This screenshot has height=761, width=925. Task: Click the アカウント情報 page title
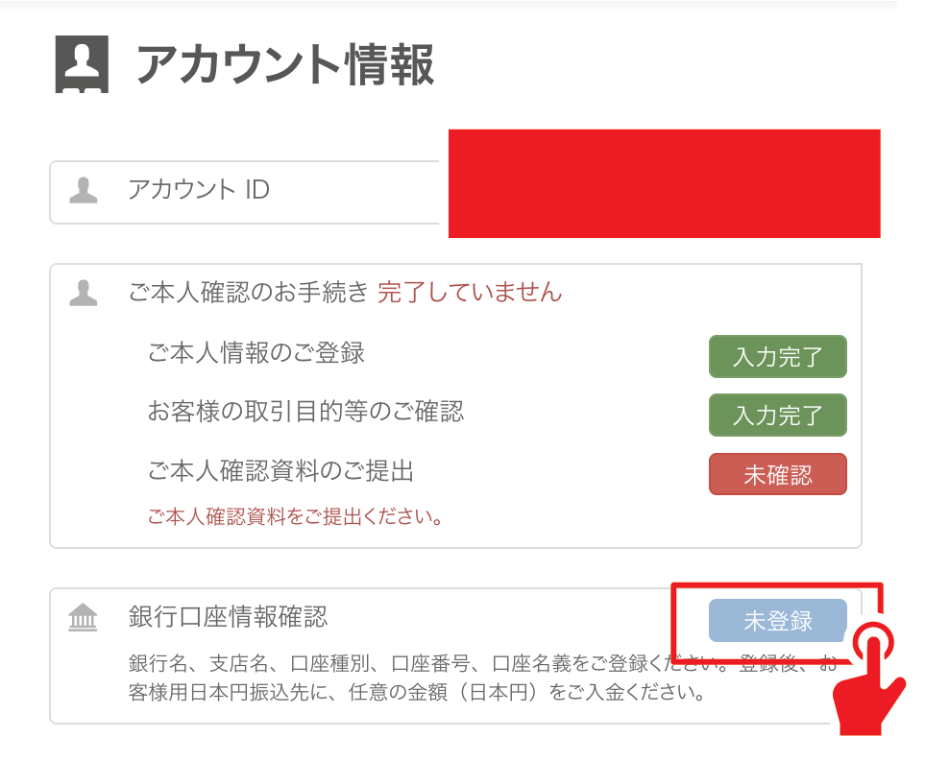tap(285, 64)
